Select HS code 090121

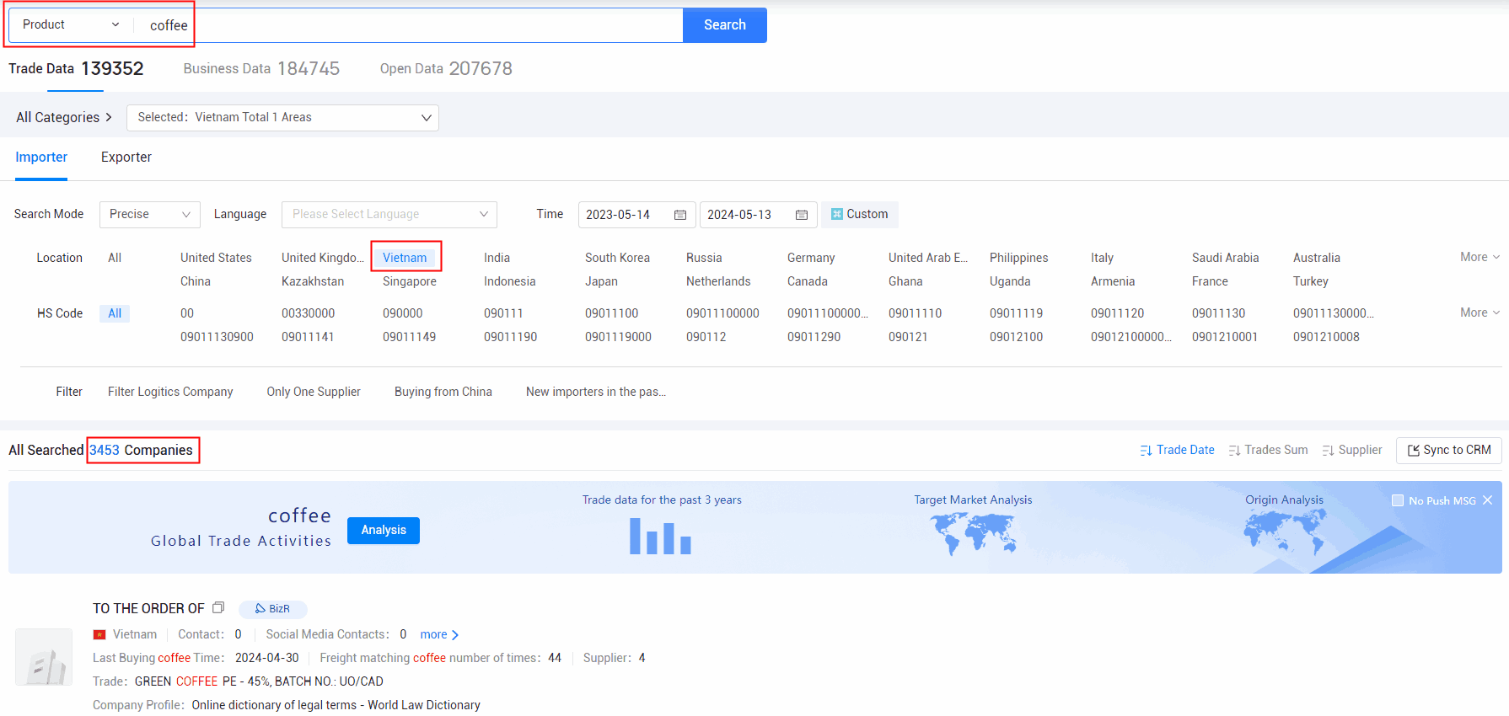[908, 337]
